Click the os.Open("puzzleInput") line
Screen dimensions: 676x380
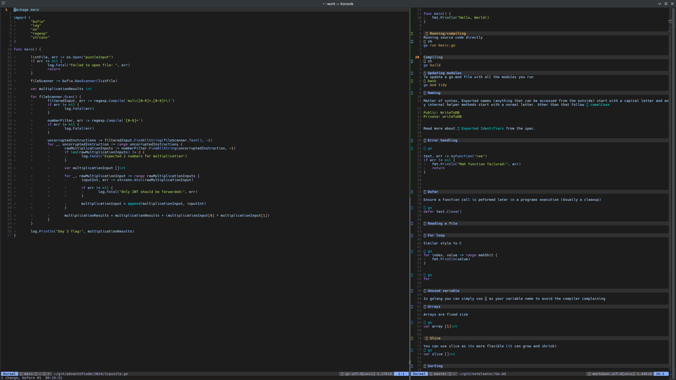tap(72, 57)
